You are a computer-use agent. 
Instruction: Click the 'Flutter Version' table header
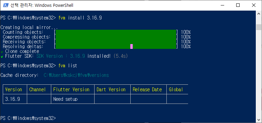72,90
